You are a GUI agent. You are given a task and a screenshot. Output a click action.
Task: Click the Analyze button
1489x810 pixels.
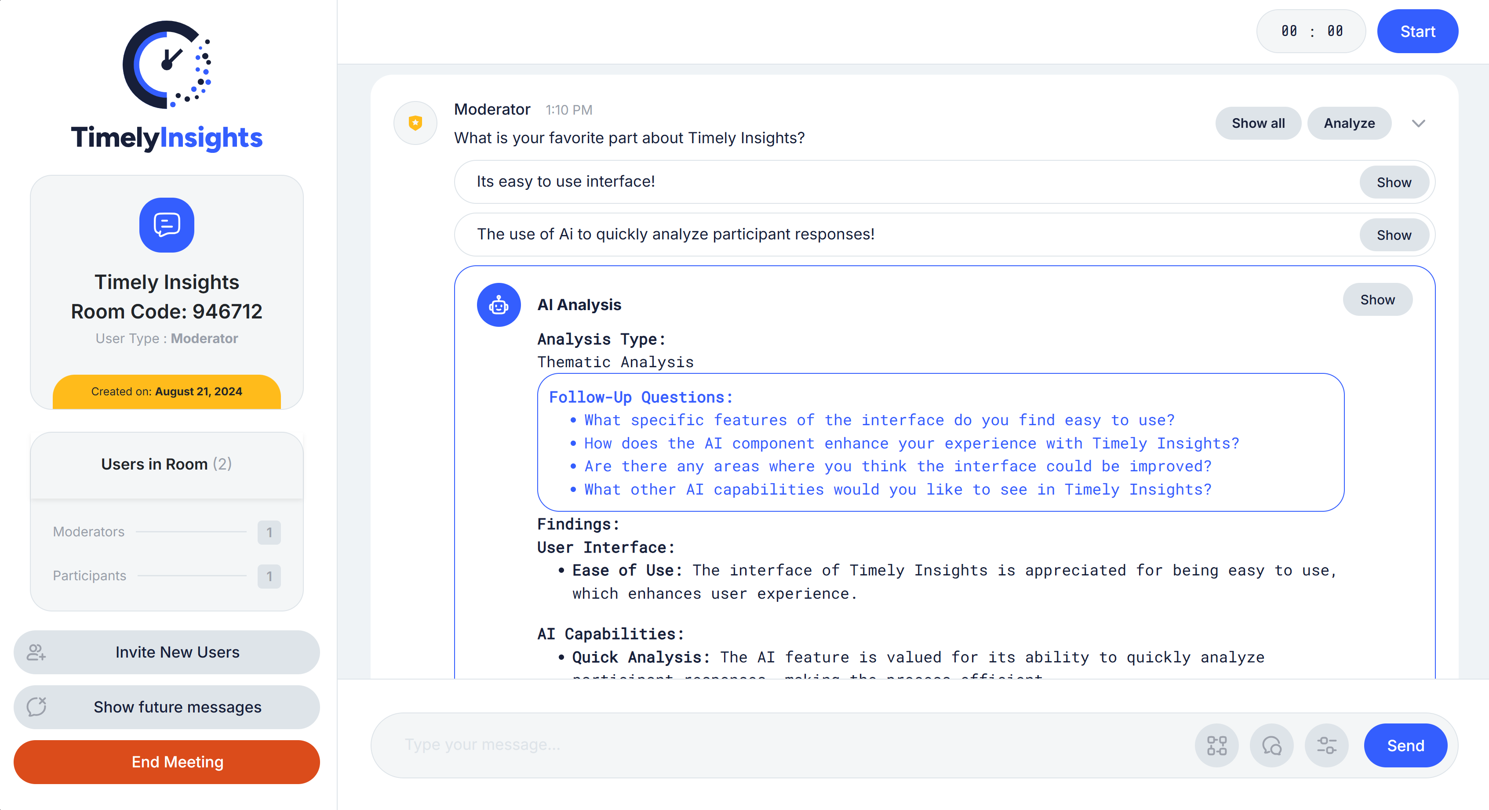click(x=1348, y=123)
